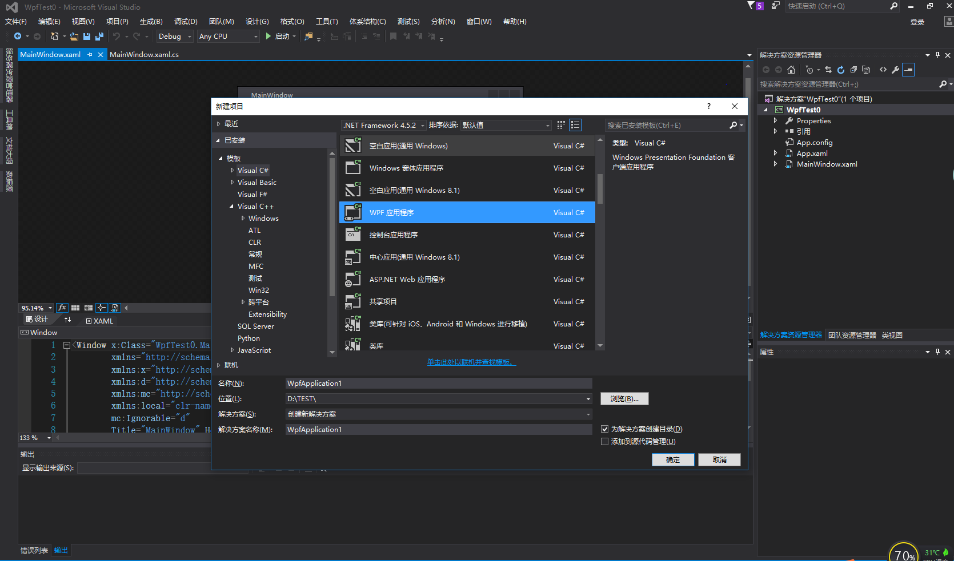
Task: Click the OK (确定) button
Action: (x=673, y=460)
